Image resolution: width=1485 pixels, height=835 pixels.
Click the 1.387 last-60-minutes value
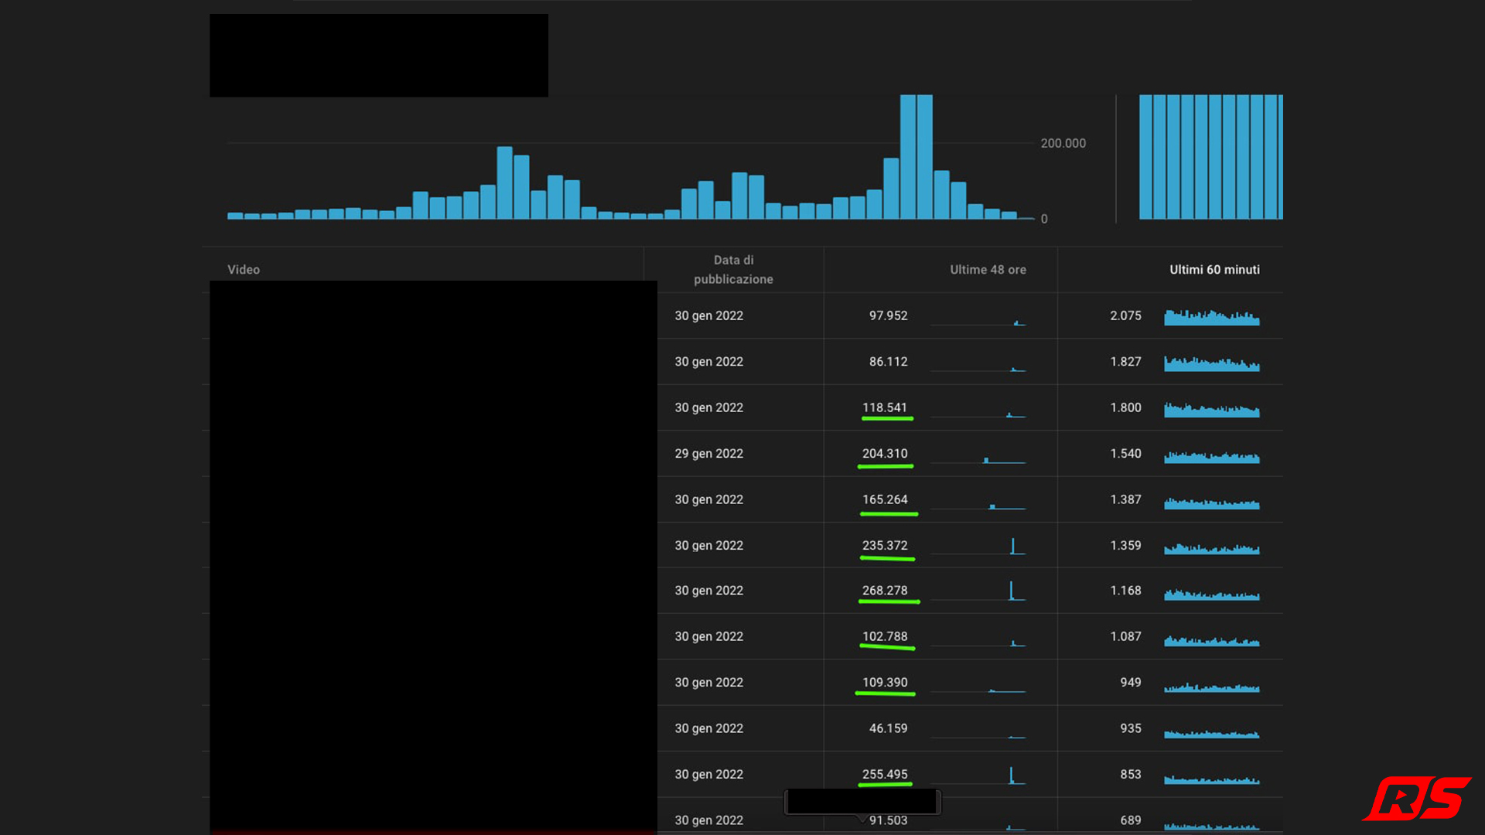click(x=1125, y=499)
